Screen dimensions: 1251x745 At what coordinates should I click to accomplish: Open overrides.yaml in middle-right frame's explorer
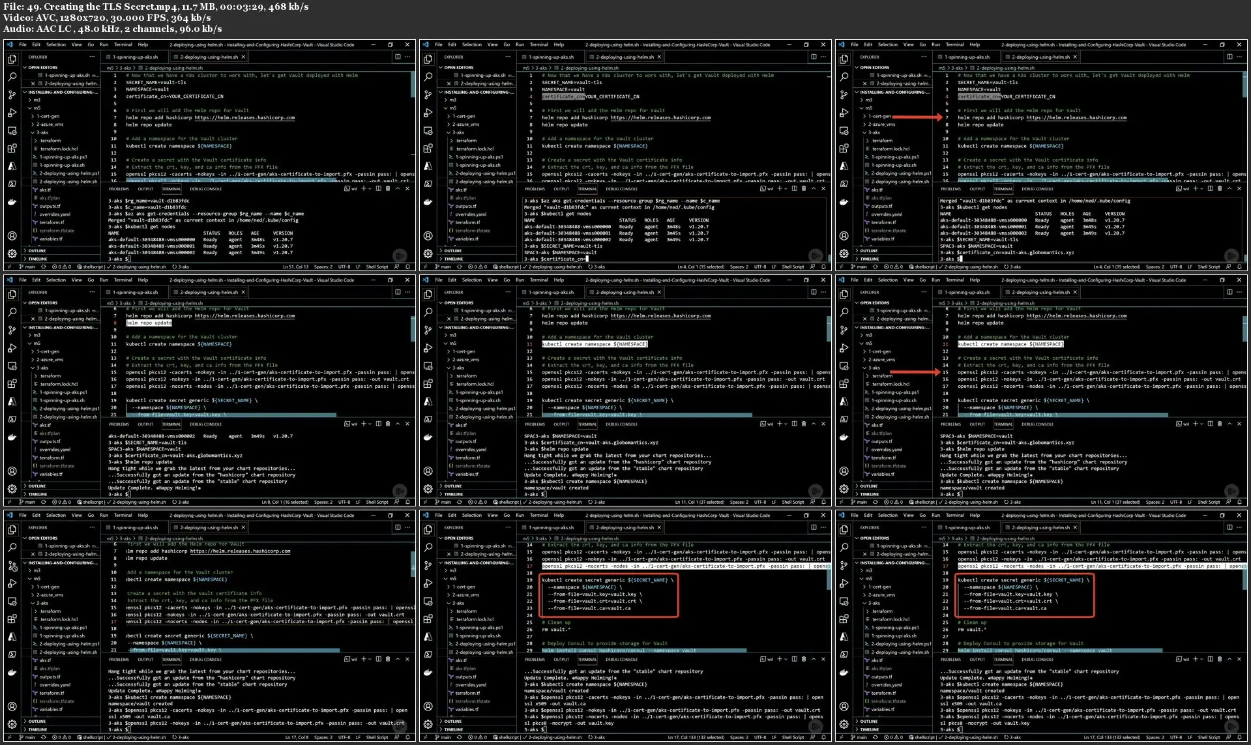pyautogui.click(x=886, y=450)
